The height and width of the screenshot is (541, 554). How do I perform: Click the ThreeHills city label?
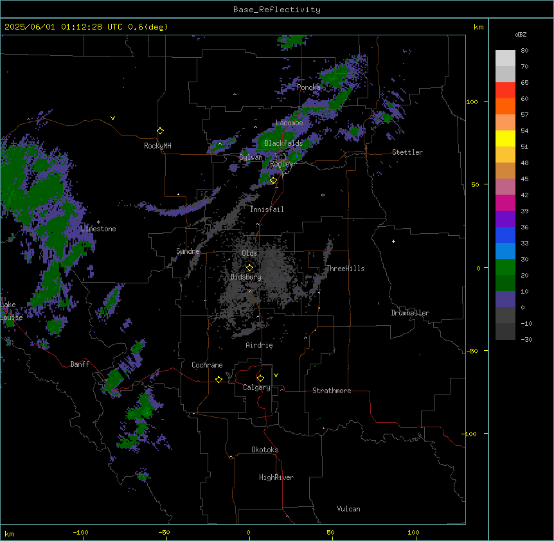pyautogui.click(x=345, y=269)
